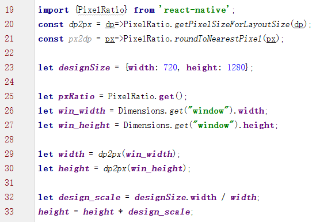Click 'design_scale' on line 33
This screenshot has width=316, height=222.
(x=159, y=212)
